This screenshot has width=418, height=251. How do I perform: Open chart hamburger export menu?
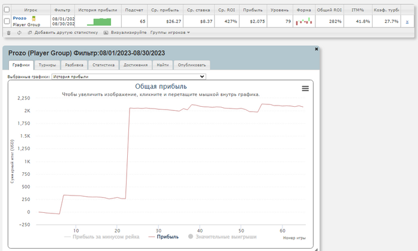(305, 89)
